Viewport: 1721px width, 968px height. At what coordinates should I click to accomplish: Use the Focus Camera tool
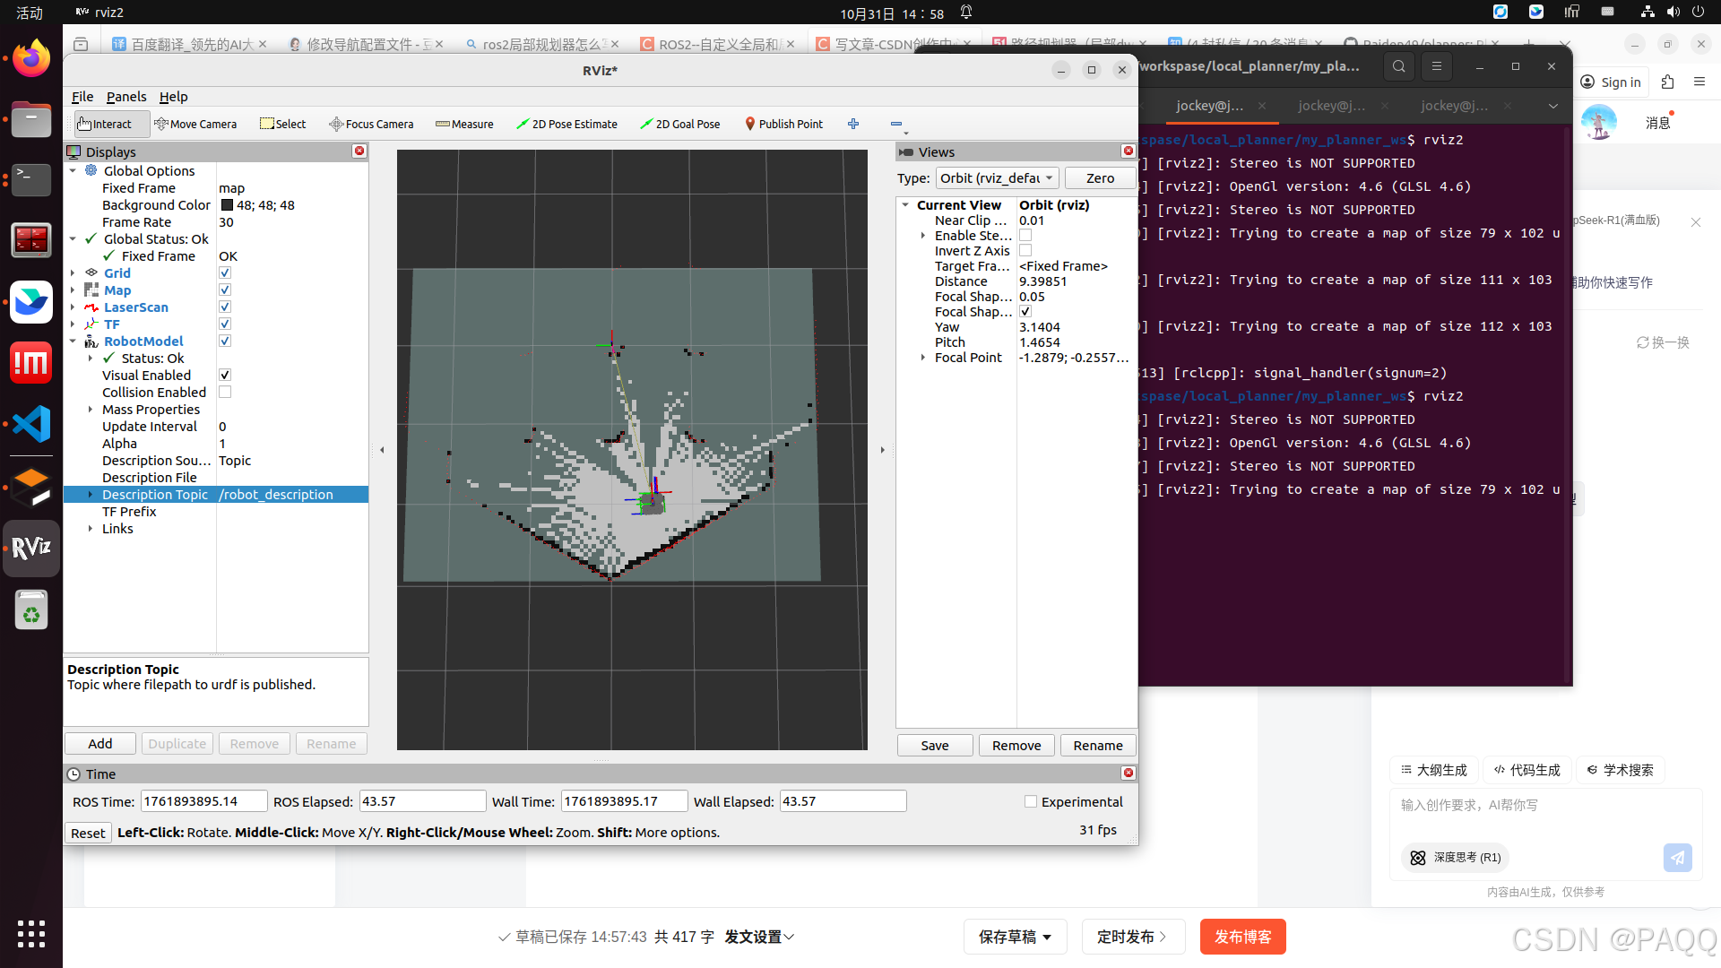pos(371,124)
